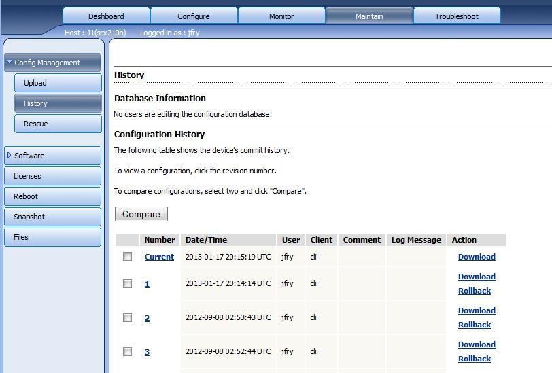This screenshot has width=552, height=373.
Task: Download revision 2 configuration
Action: pyautogui.click(x=477, y=310)
